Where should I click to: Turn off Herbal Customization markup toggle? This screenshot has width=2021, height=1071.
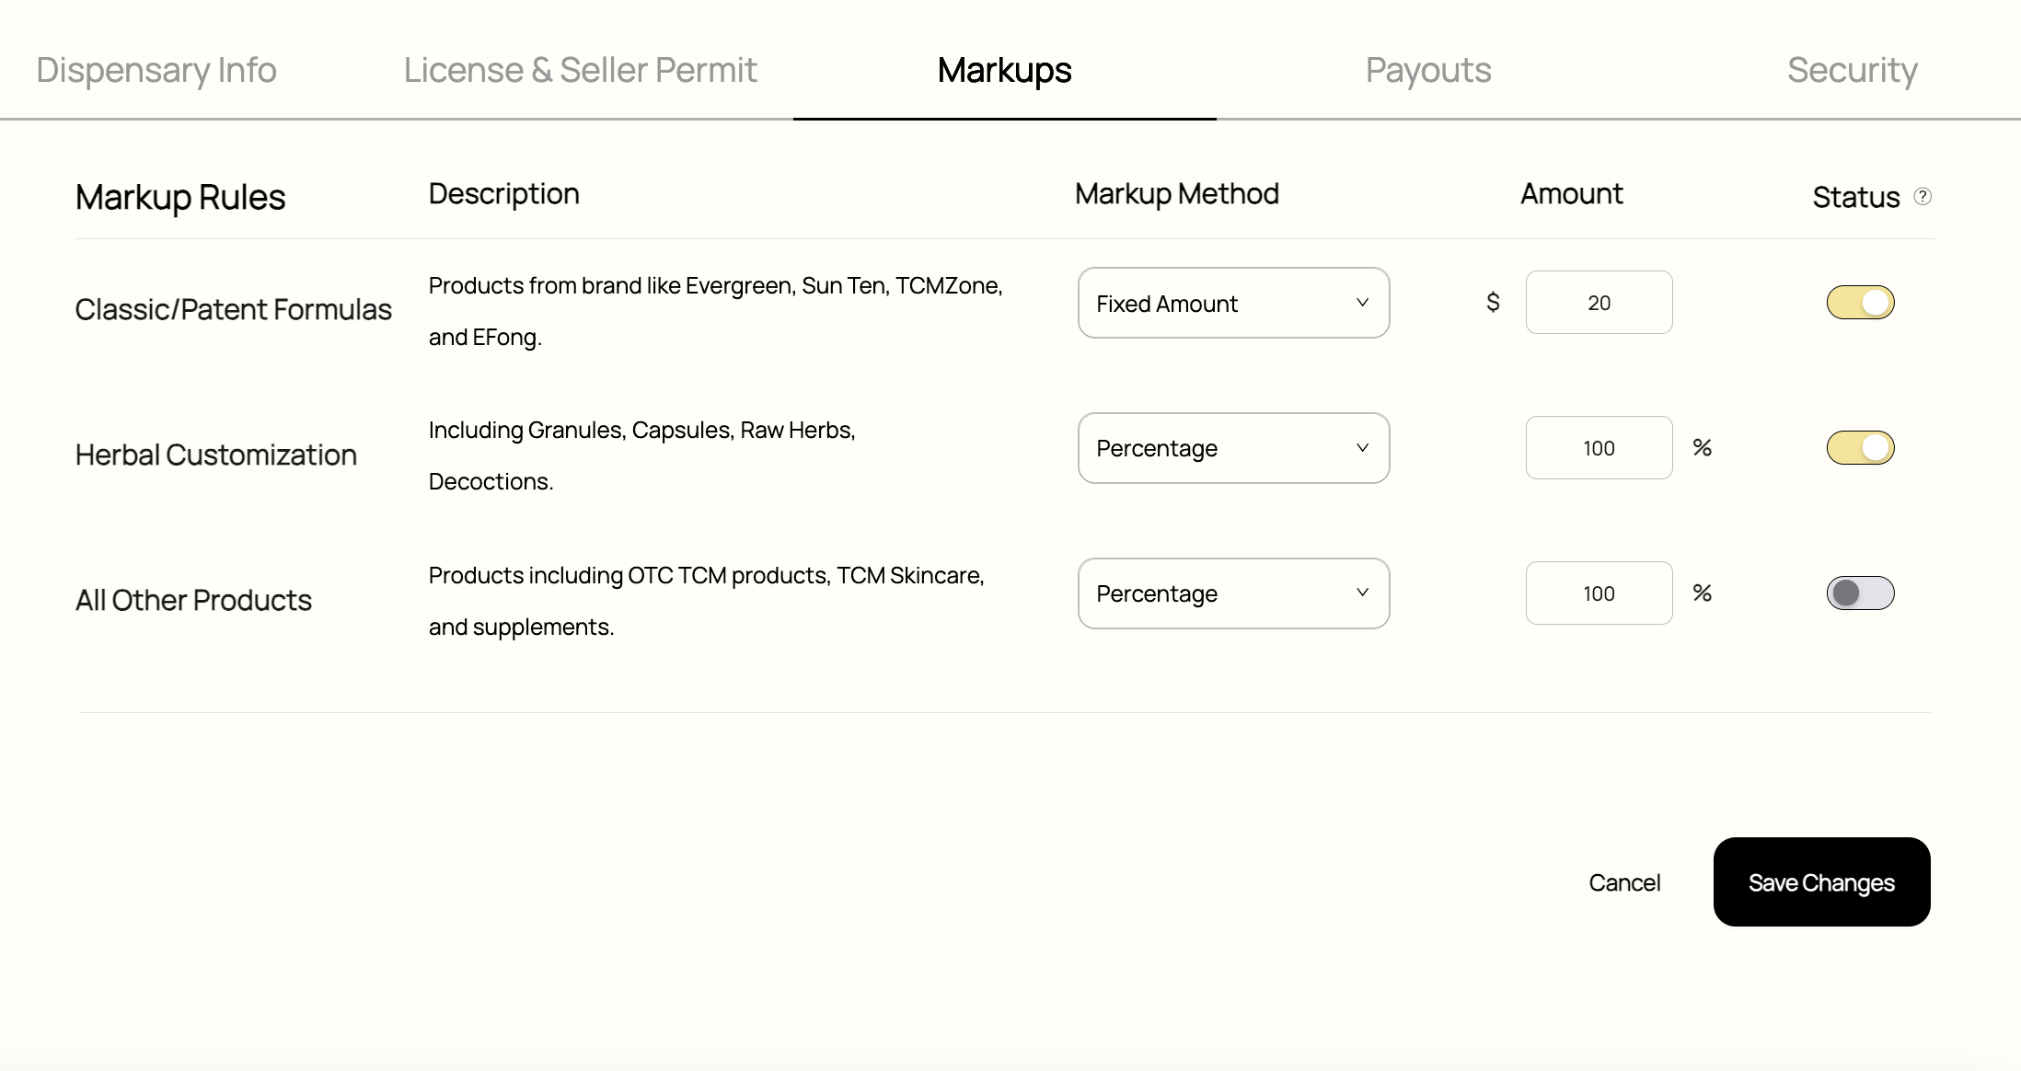pyautogui.click(x=1860, y=448)
